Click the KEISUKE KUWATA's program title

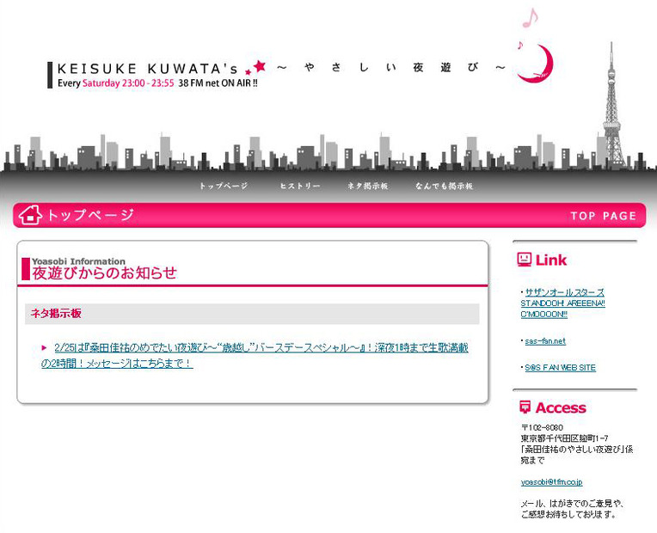pos(148,68)
